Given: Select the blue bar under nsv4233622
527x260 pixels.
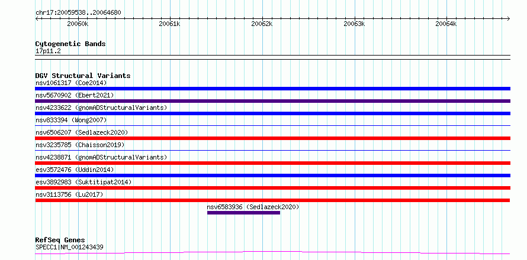Looking at the screenshot, I should tap(272, 113).
